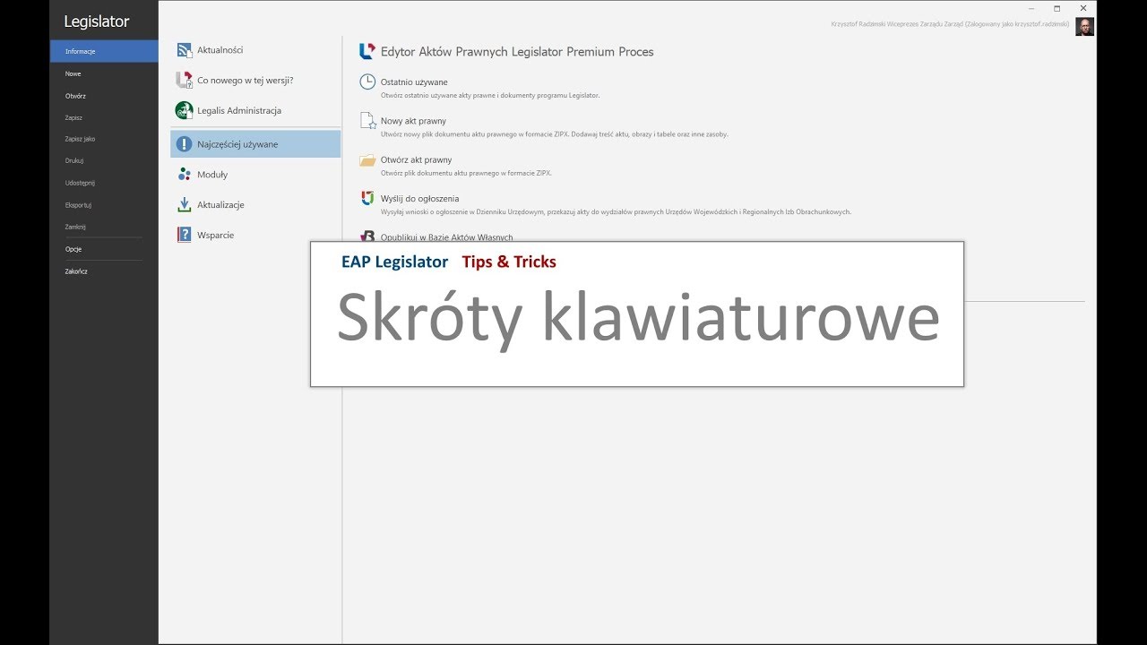Click description 'Otwórz plik dokumentu aktu prawnego w formacie ZIPX.'
The width and height of the screenshot is (1147, 645).
[466, 173]
